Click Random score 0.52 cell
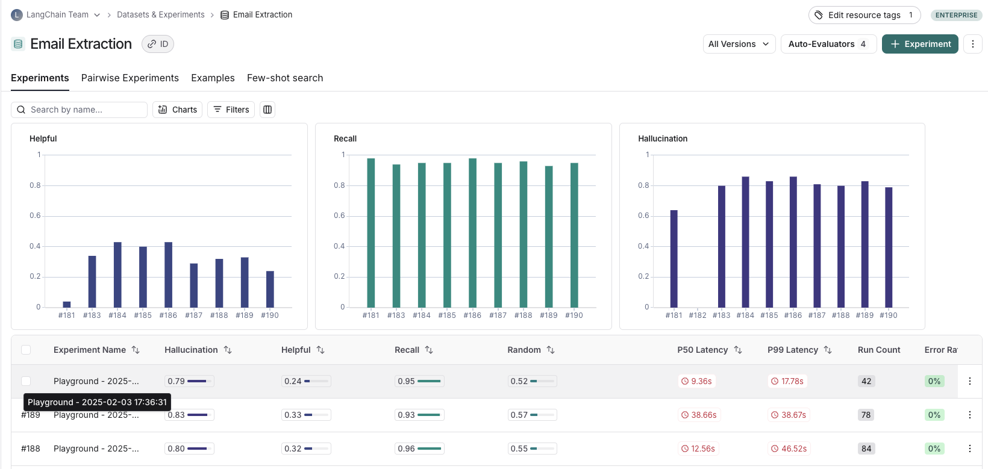The image size is (988, 469). (x=532, y=381)
